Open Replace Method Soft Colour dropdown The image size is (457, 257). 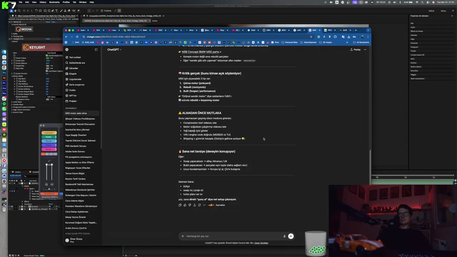pyautogui.click(x=54, y=97)
